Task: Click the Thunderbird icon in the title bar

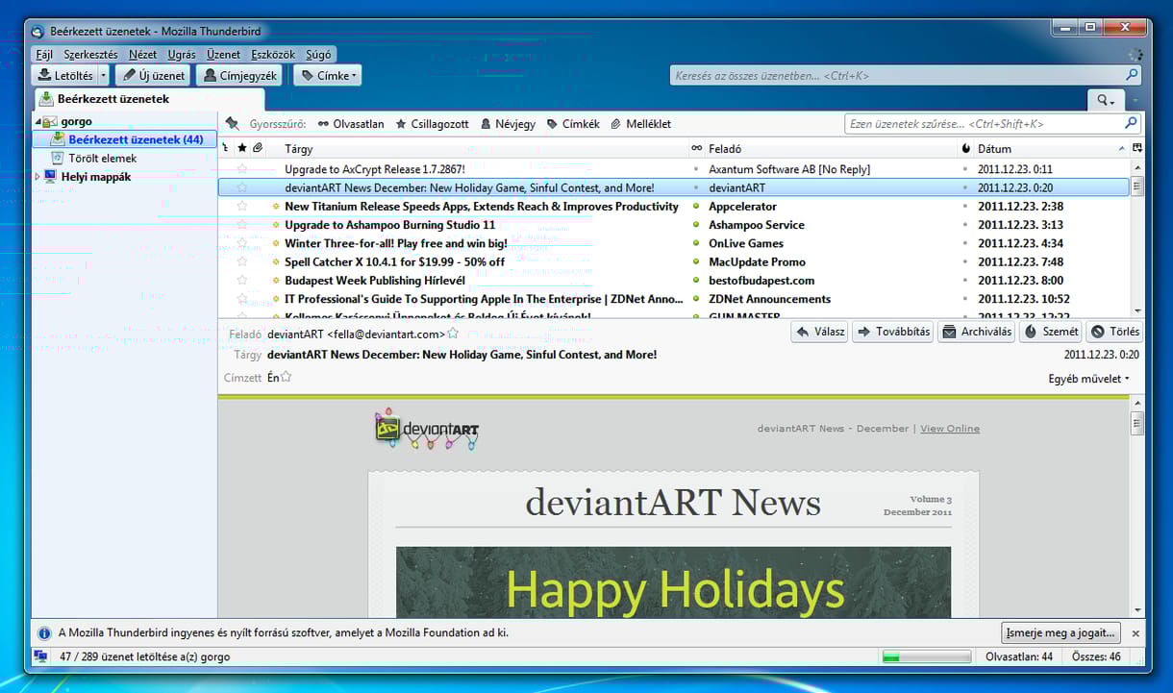Action: point(37,31)
